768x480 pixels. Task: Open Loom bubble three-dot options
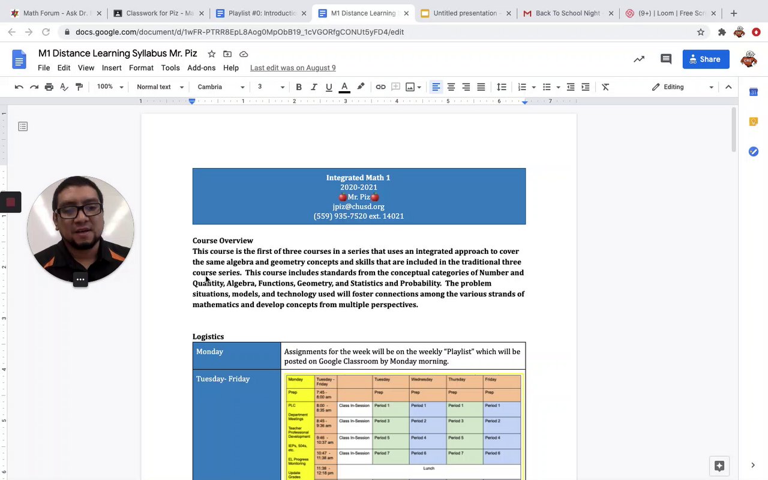coord(80,280)
